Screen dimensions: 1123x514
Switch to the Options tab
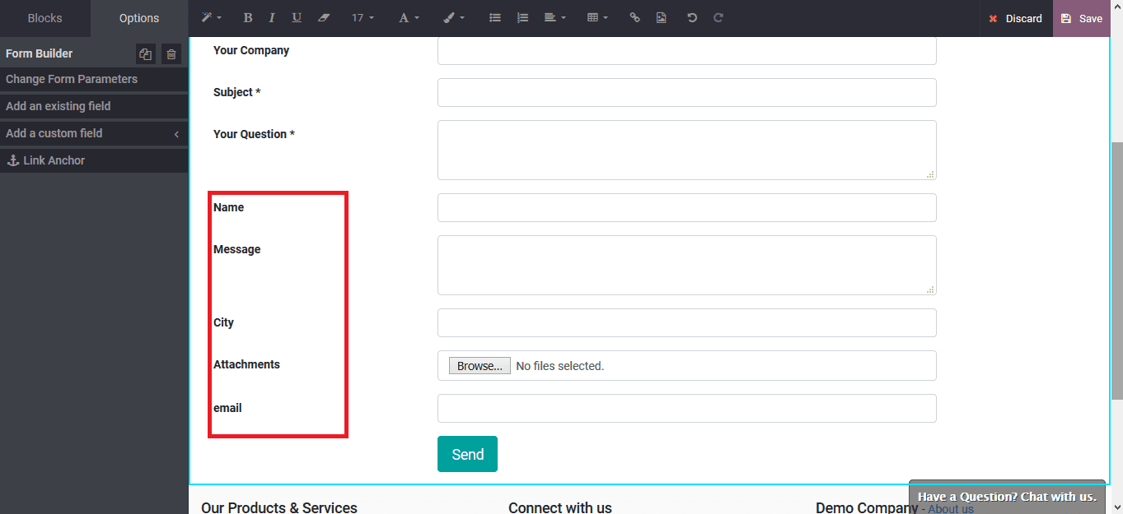[139, 18]
